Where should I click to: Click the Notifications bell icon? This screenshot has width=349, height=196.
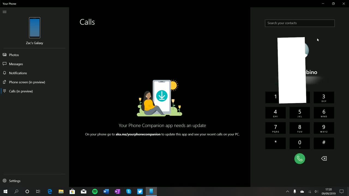4,73
